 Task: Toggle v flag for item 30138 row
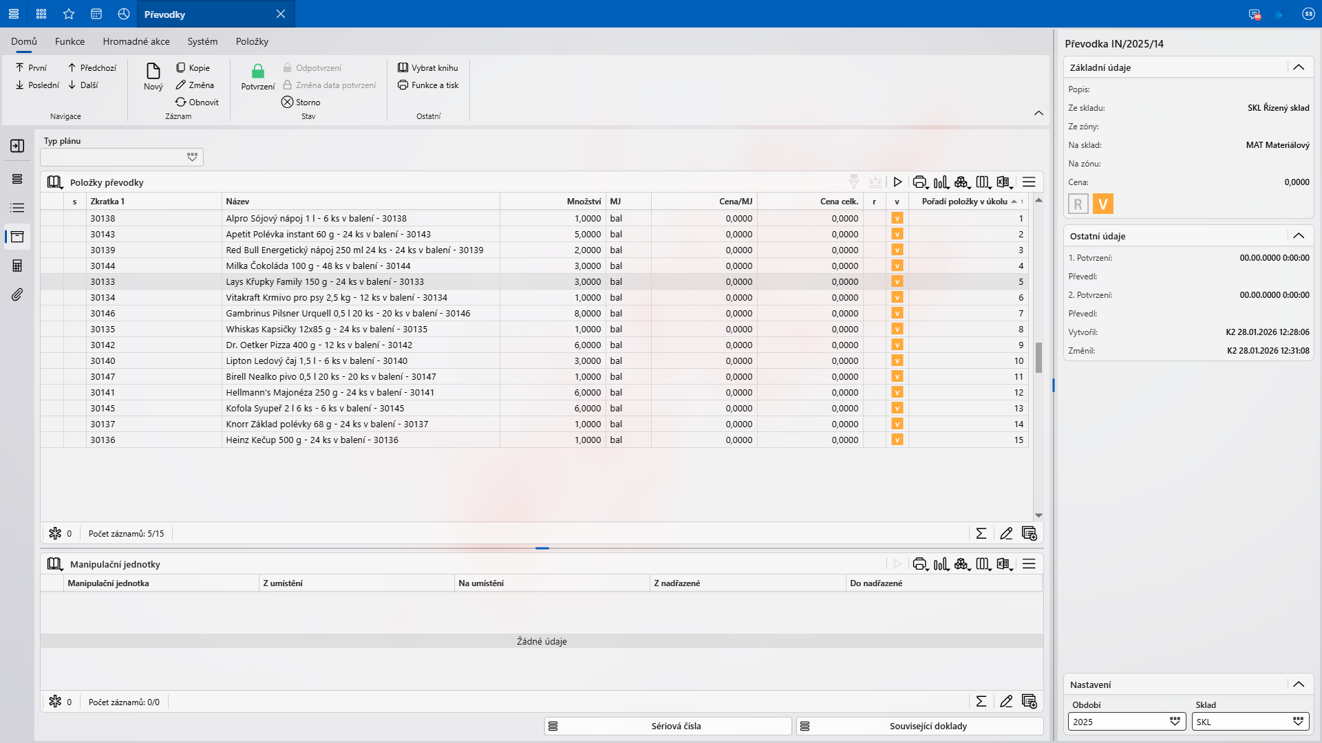point(897,218)
